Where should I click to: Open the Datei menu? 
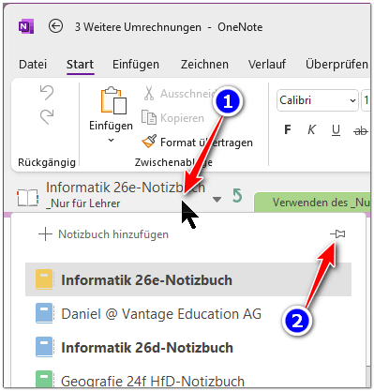tap(33, 65)
